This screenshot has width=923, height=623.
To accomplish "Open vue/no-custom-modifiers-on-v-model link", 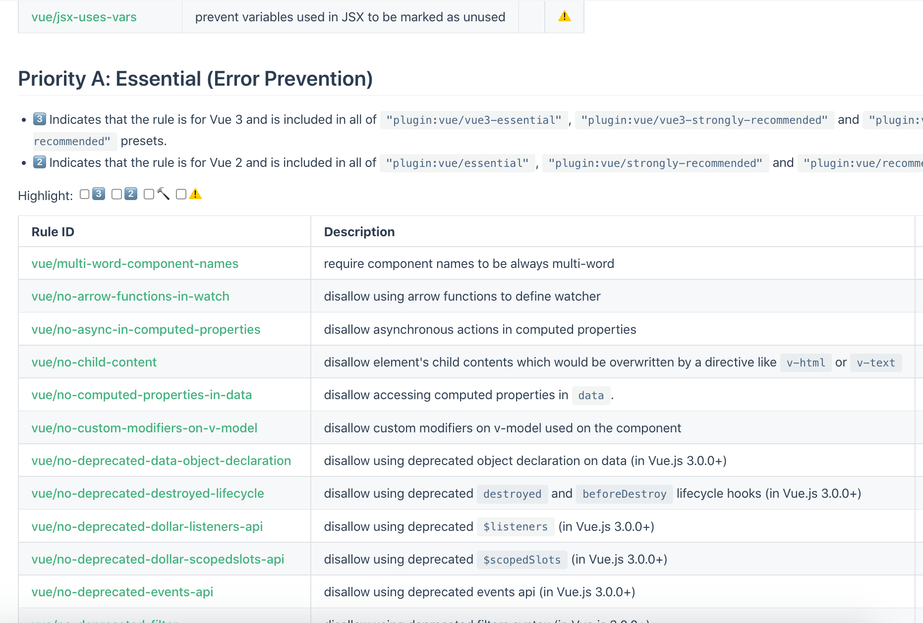I will pos(144,428).
